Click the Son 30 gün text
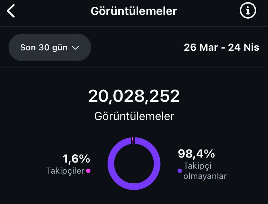This screenshot has width=268, height=204. (44, 48)
